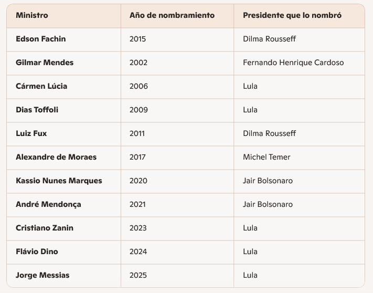Select the André Mendonça name cell
This screenshot has height=293, width=373.
(48, 204)
